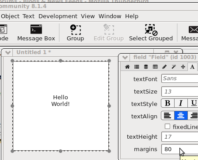Screen dimensions: 198x160
Task: Open inspector Custom properties database tab
Action: tap(146, 67)
